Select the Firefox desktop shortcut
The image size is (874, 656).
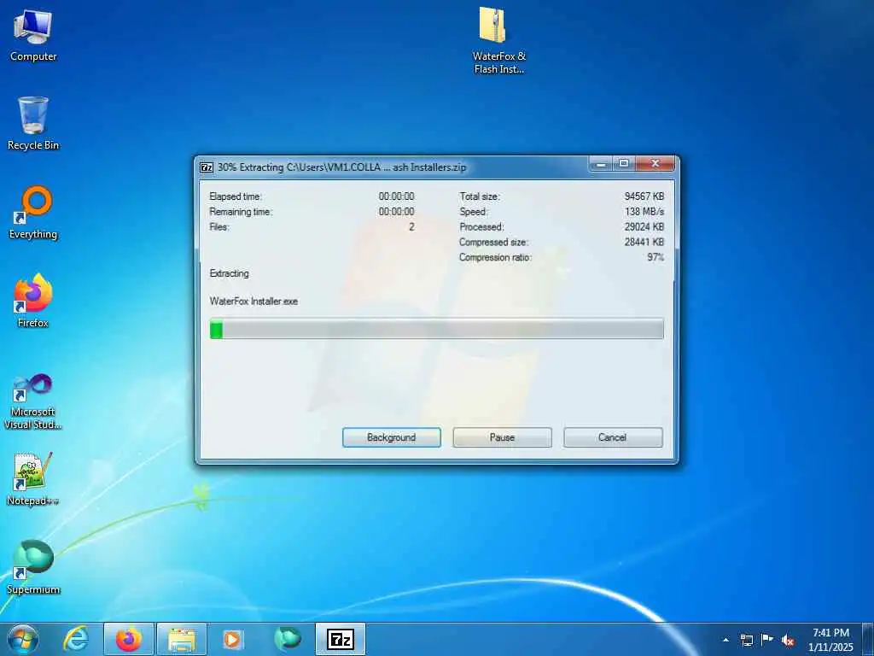pyautogui.click(x=33, y=302)
